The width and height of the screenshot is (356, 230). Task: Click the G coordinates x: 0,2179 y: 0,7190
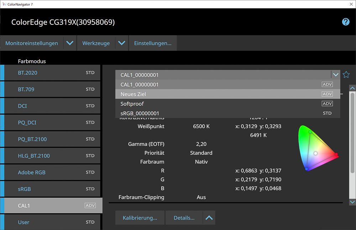point(258,180)
